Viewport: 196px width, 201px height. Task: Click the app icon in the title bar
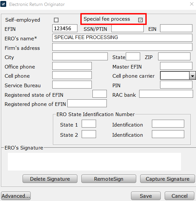[4, 4]
